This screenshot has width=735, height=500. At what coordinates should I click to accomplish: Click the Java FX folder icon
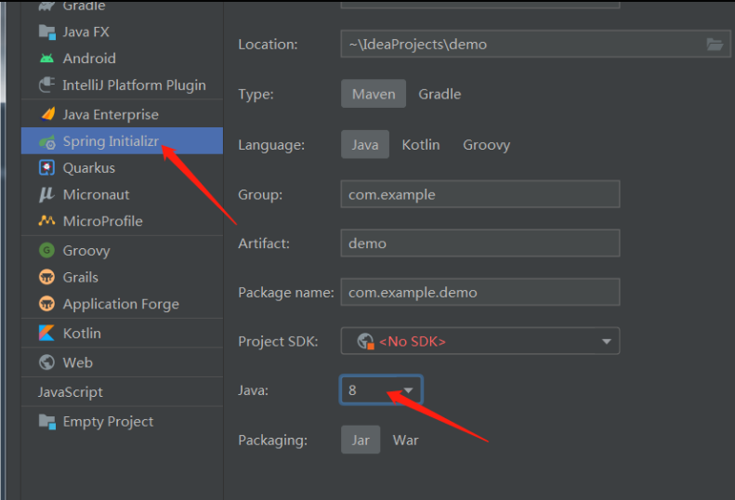tap(46, 32)
